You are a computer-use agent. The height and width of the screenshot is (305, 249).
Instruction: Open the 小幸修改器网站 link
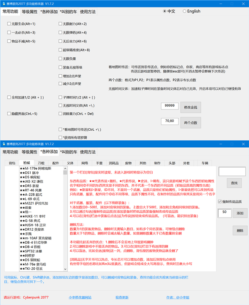pyautogui.click(x=80, y=298)
